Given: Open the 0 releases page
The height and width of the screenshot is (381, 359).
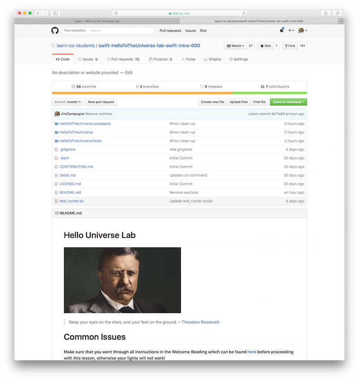Looking at the screenshot, I should pos(211,86).
